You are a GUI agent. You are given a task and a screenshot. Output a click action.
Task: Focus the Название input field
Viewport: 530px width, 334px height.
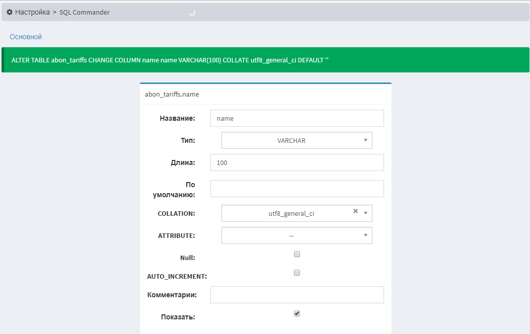point(296,118)
